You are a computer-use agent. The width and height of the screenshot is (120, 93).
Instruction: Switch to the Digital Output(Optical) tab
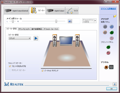[16, 11]
